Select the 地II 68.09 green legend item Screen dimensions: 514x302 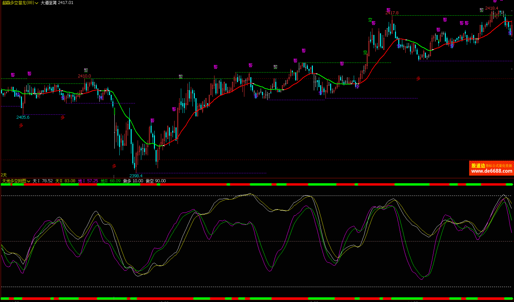click(x=110, y=181)
